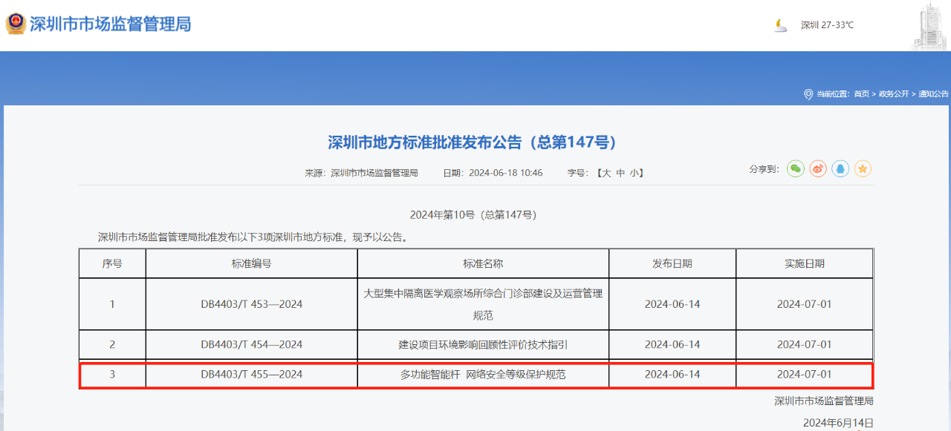This screenshot has width=951, height=431.
Task: Open the 首页 breadcrumb link
Action: coord(861,94)
